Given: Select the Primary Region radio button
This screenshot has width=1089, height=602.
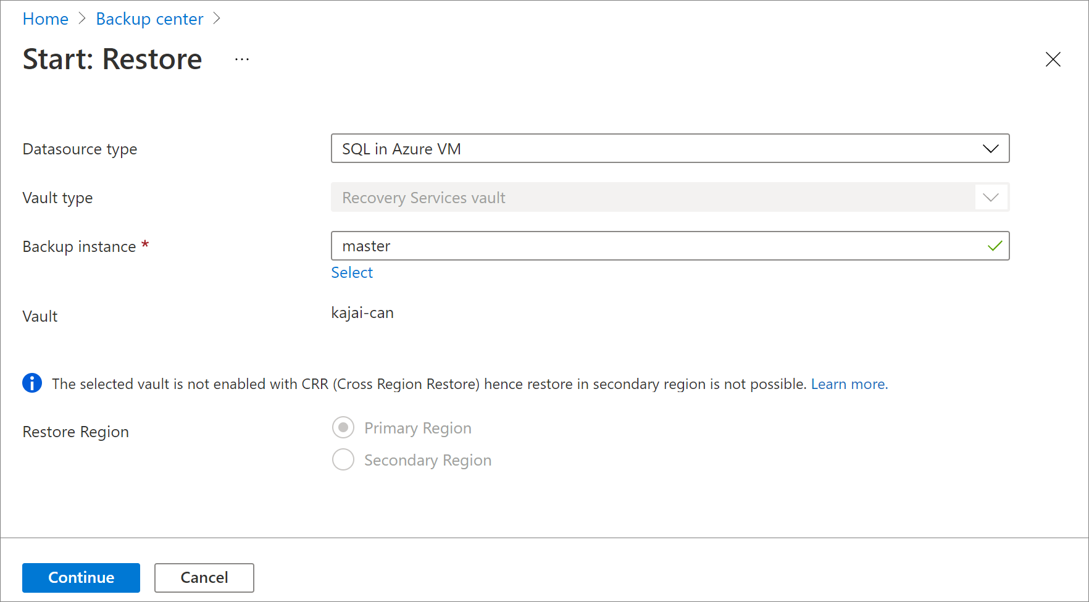Looking at the screenshot, I should point(343,427).
